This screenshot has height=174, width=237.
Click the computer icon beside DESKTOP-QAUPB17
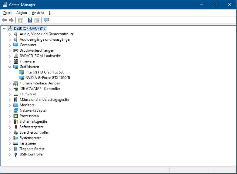(10, 29)
